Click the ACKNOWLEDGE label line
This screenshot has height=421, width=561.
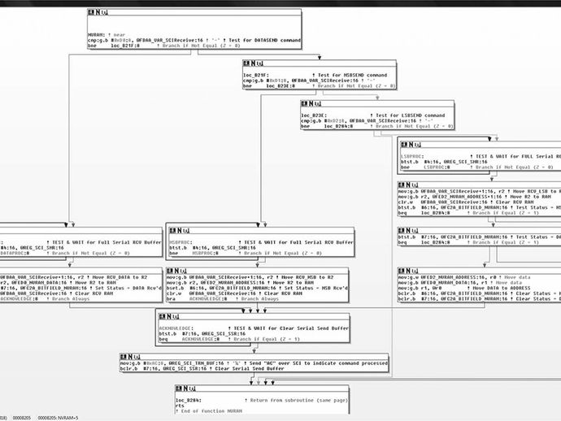254,328
